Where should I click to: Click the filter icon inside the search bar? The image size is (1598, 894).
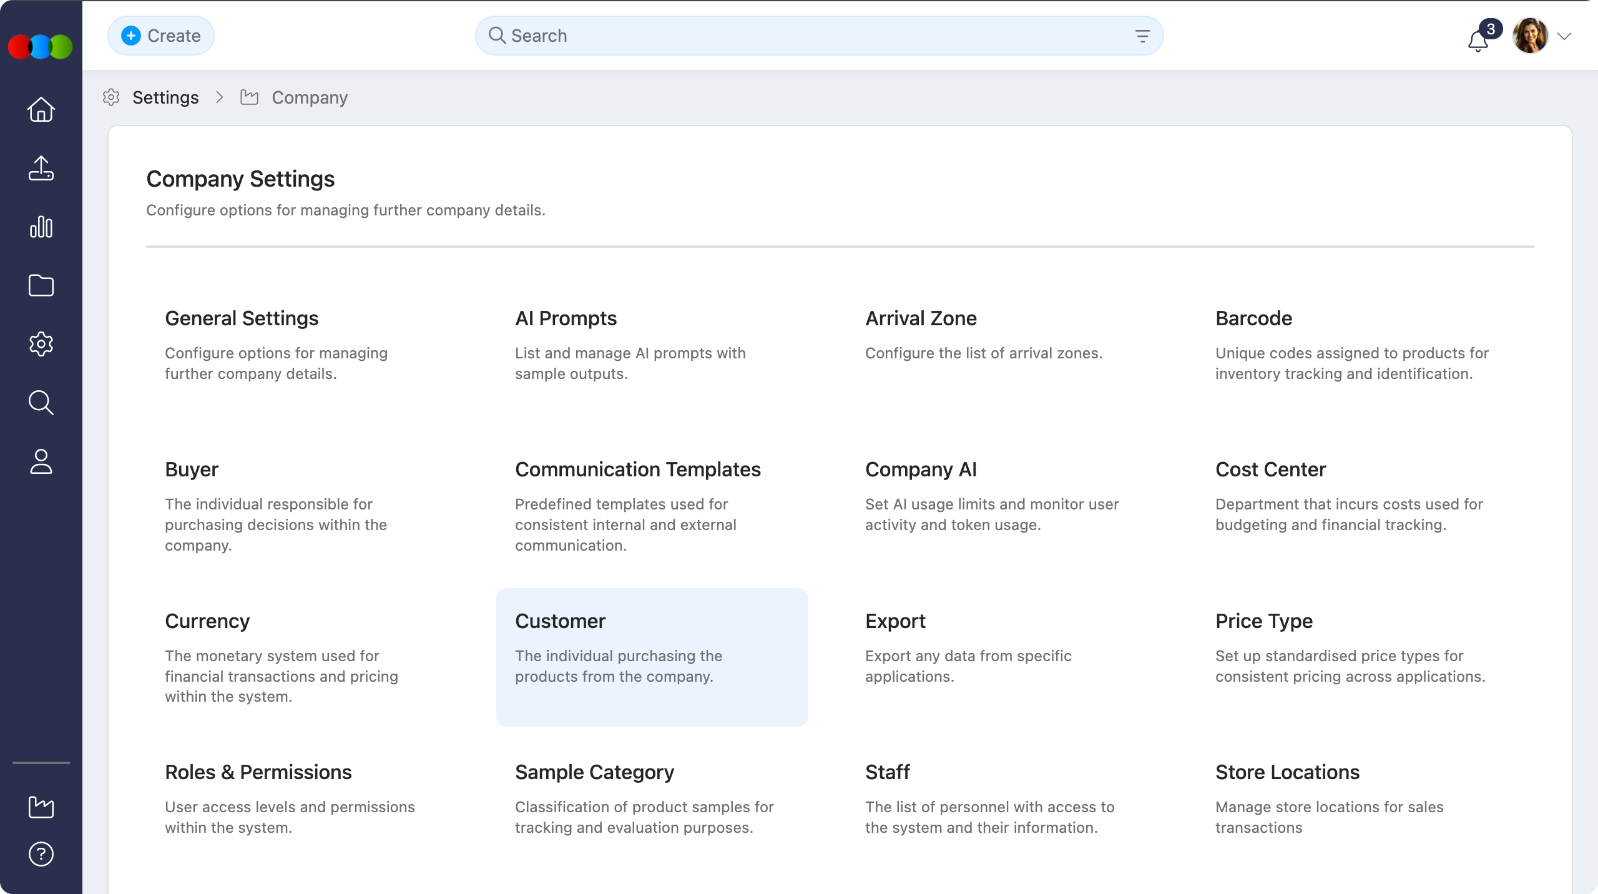(1143, 36)
